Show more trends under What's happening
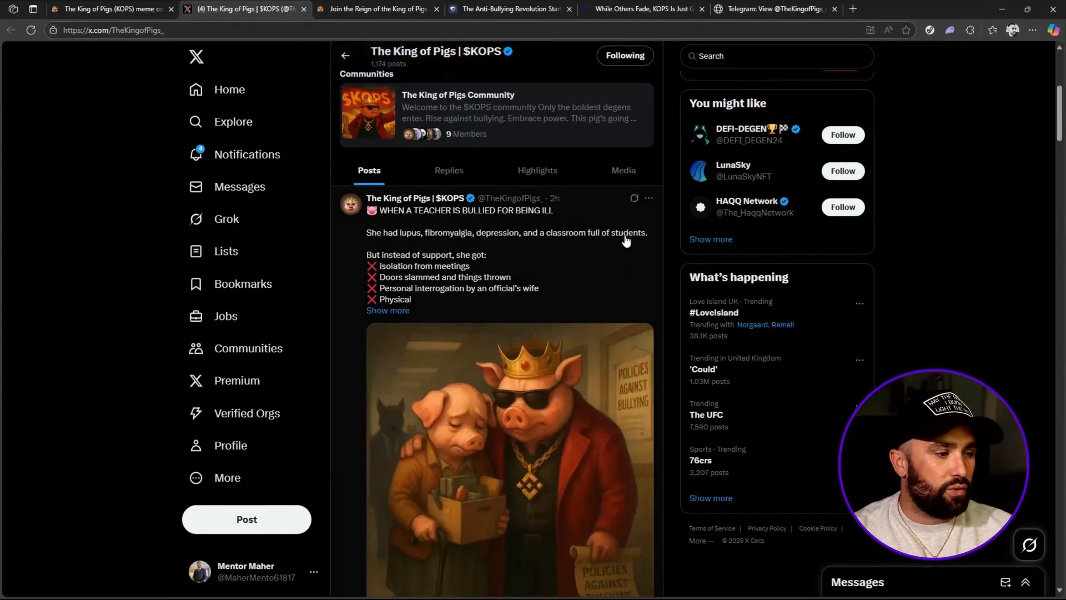 point(711,498)
